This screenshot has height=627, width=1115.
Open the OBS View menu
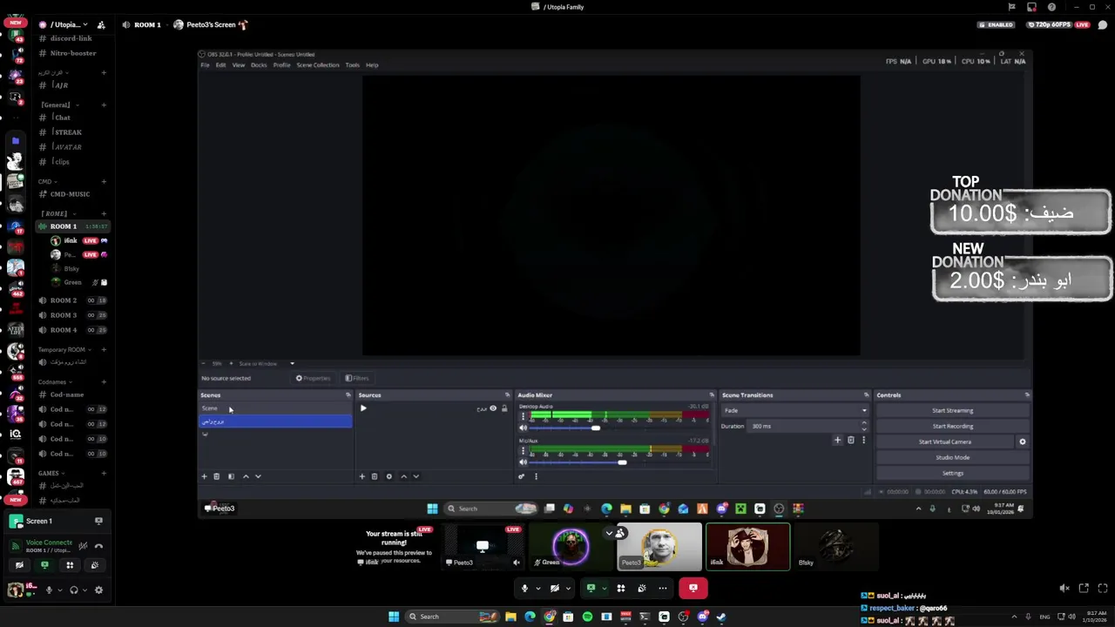click(x=238, y=65)
